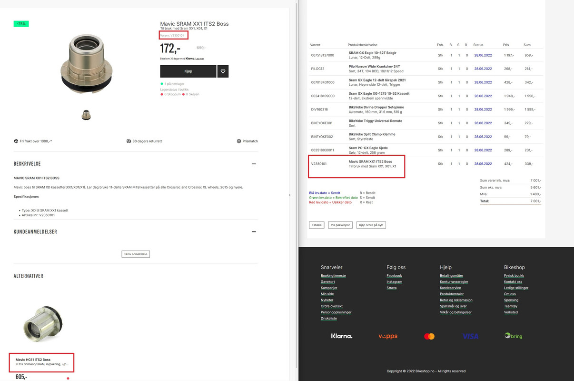Open Om oss link

(510, 294)
